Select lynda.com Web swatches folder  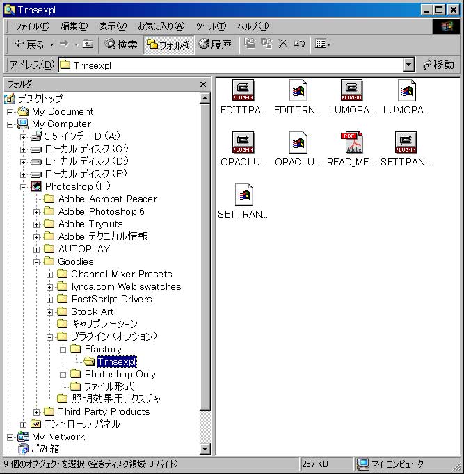[x=126, y=286]
